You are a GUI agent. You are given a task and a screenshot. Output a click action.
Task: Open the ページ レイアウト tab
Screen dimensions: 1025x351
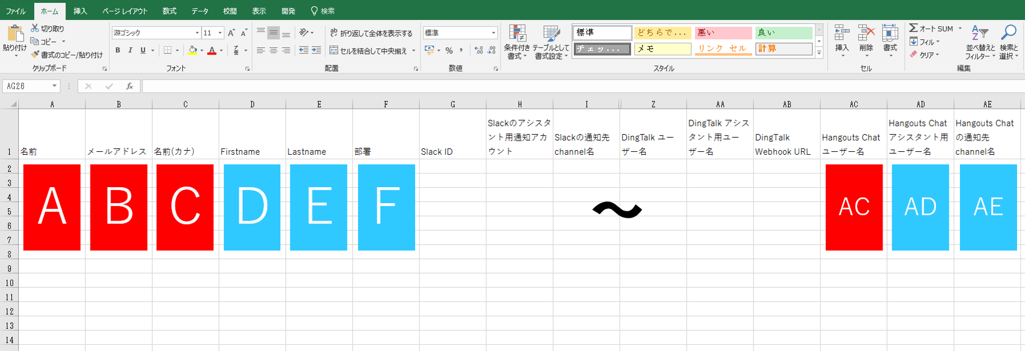click(125, 11)
